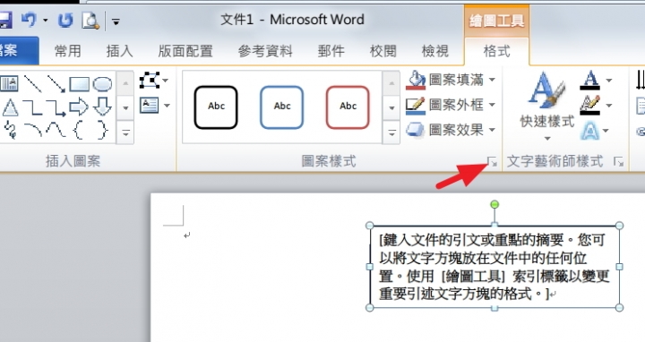The image size is (645, 342).
Task: Expand the shape styles gallery More button
Action: pyautogui.click(x=391, y=133)
